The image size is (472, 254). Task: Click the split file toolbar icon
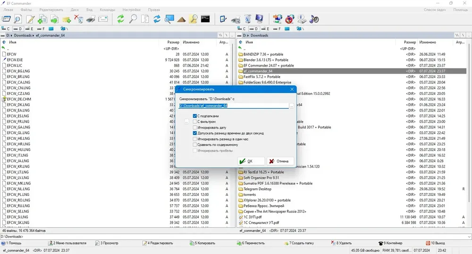(145, 19)
